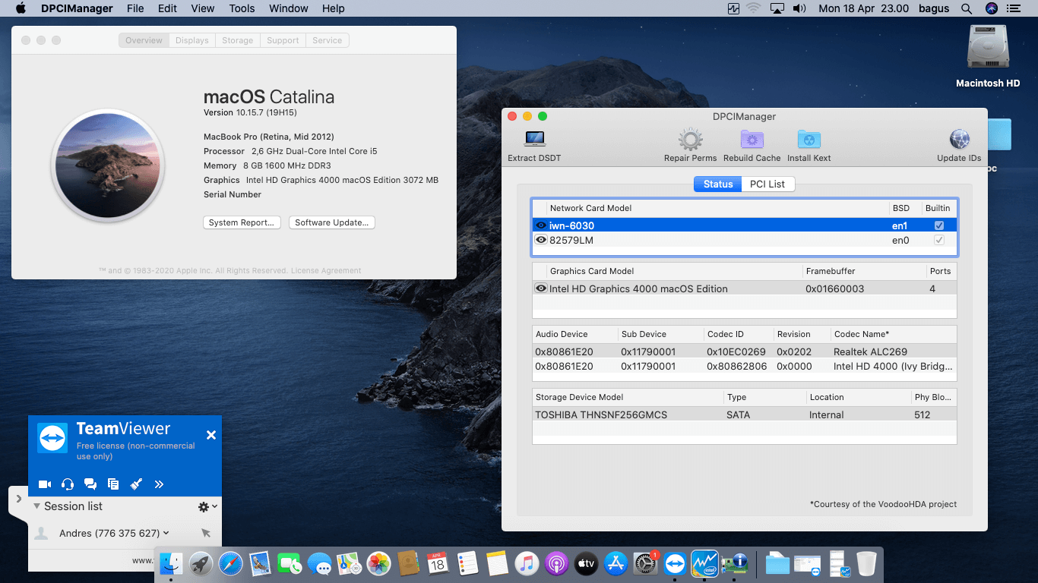Click eye icon for Intel HD Graphics row
Image resolution: width=1038 pixels, height=583 pixels.
click(541, 288)
